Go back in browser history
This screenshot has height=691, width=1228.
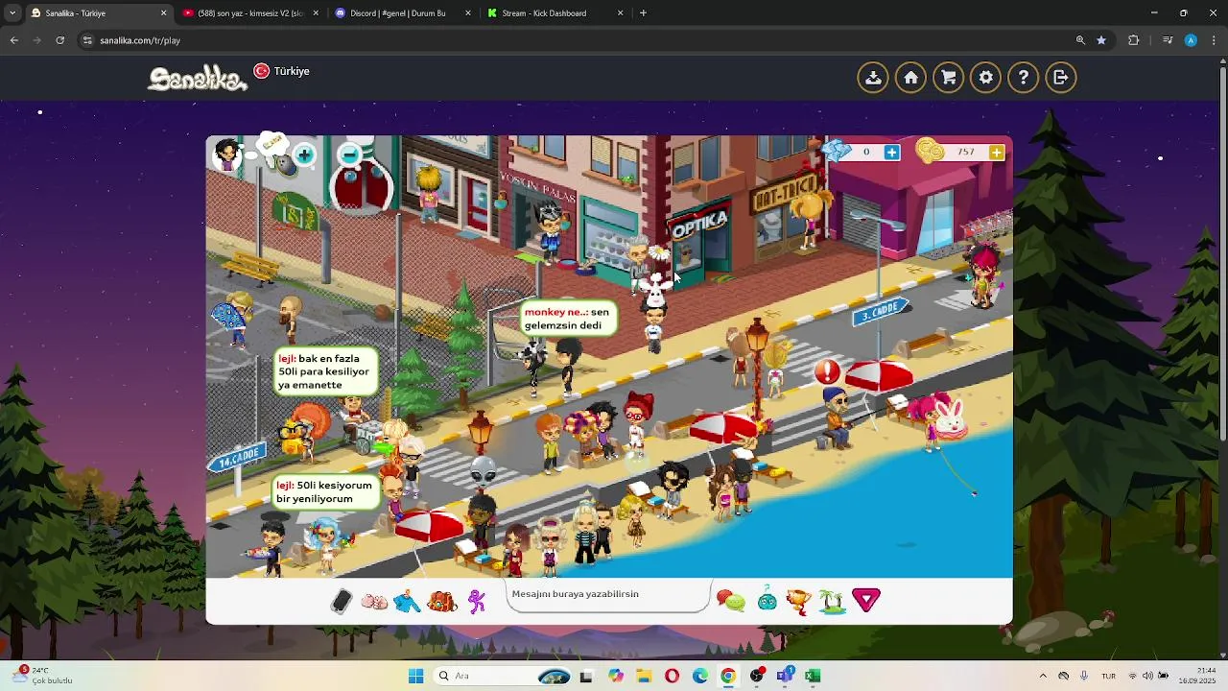[x=13, y=40]
